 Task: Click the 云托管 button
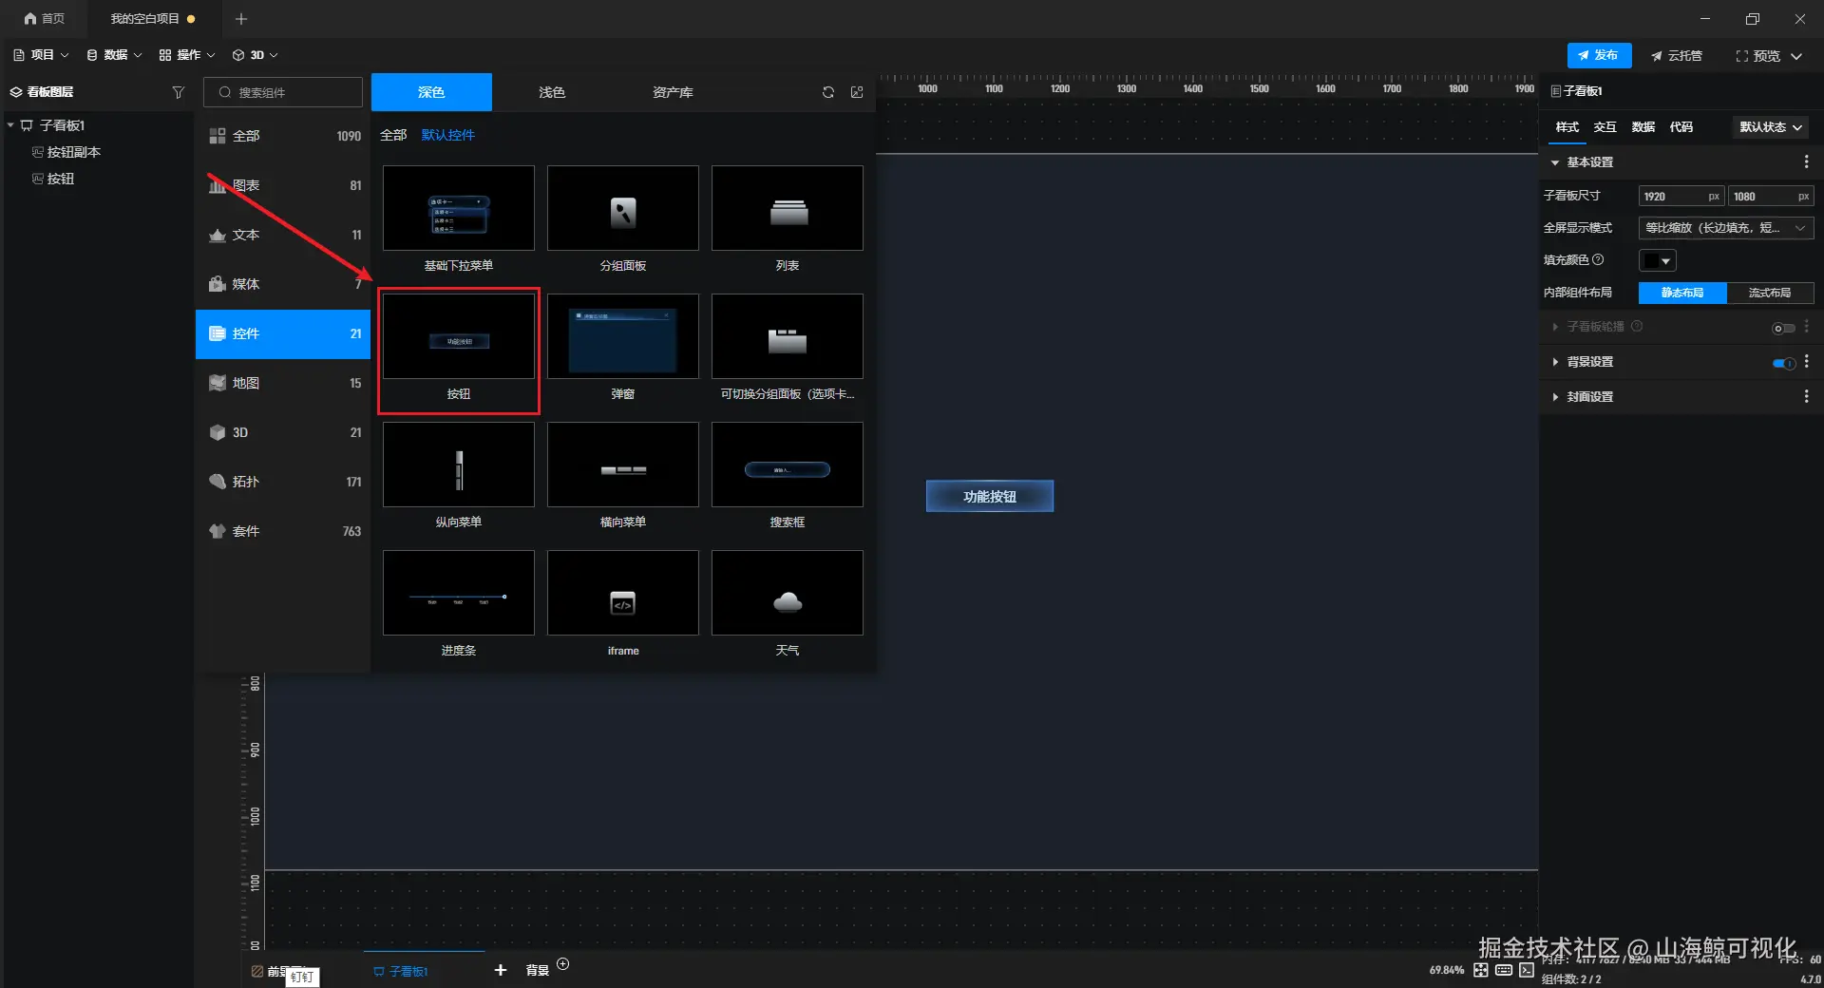point(1677,55)
